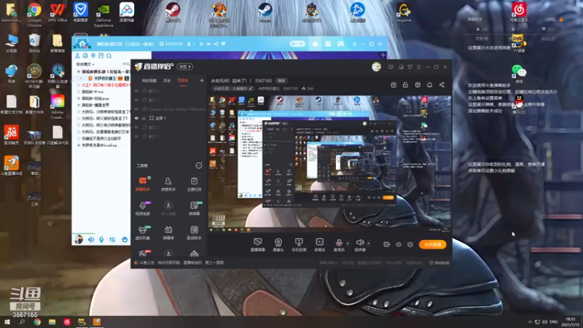583x328 pixels.
Task: Mute the microphone in the stream toolbar
Action: coord(339,243)
